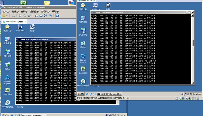Open 回收站 recycle bin in left VM

[7, 66]
